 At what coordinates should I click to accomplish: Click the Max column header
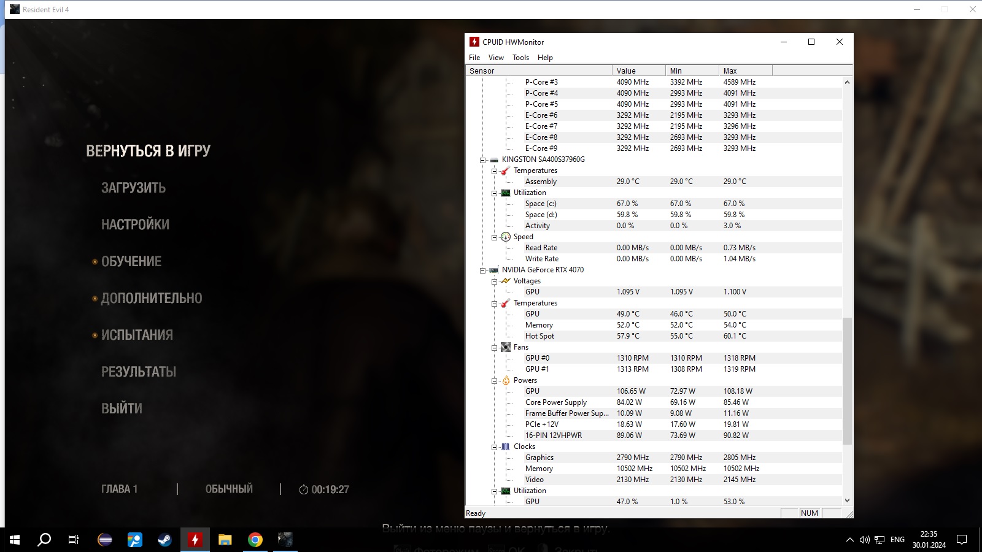pyautogui.click(x=746, y=71)
